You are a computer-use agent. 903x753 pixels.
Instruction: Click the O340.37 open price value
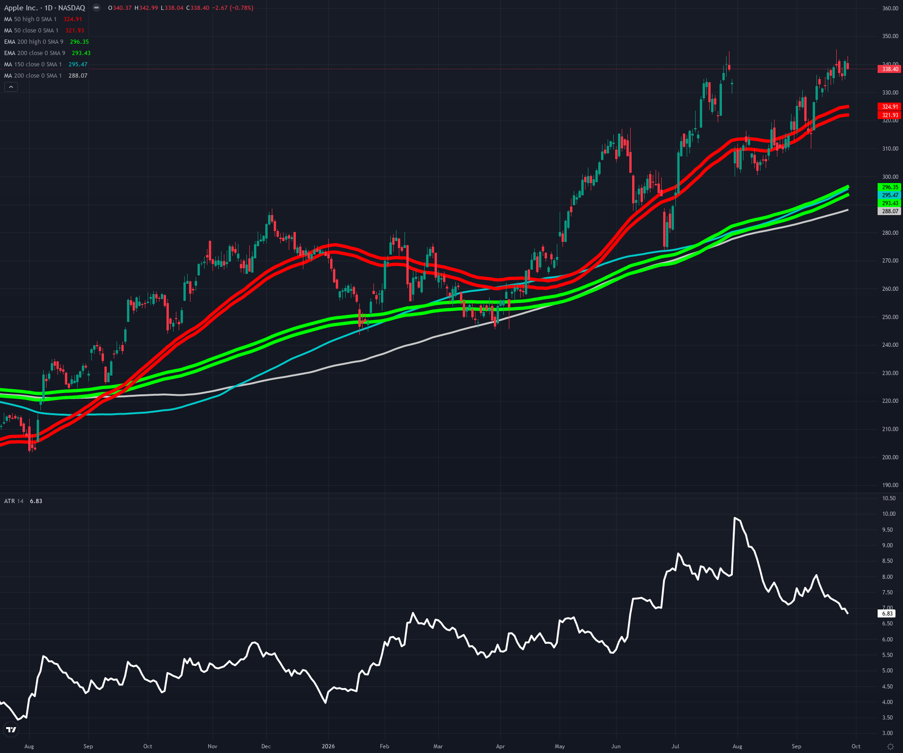[x=120, y=8]
